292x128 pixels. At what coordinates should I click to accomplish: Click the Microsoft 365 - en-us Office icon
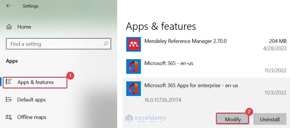point(134,66)
